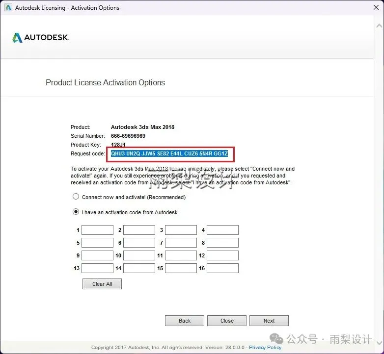
Task: Select 'I have an activation code' radio button
Action: [76, 212]
